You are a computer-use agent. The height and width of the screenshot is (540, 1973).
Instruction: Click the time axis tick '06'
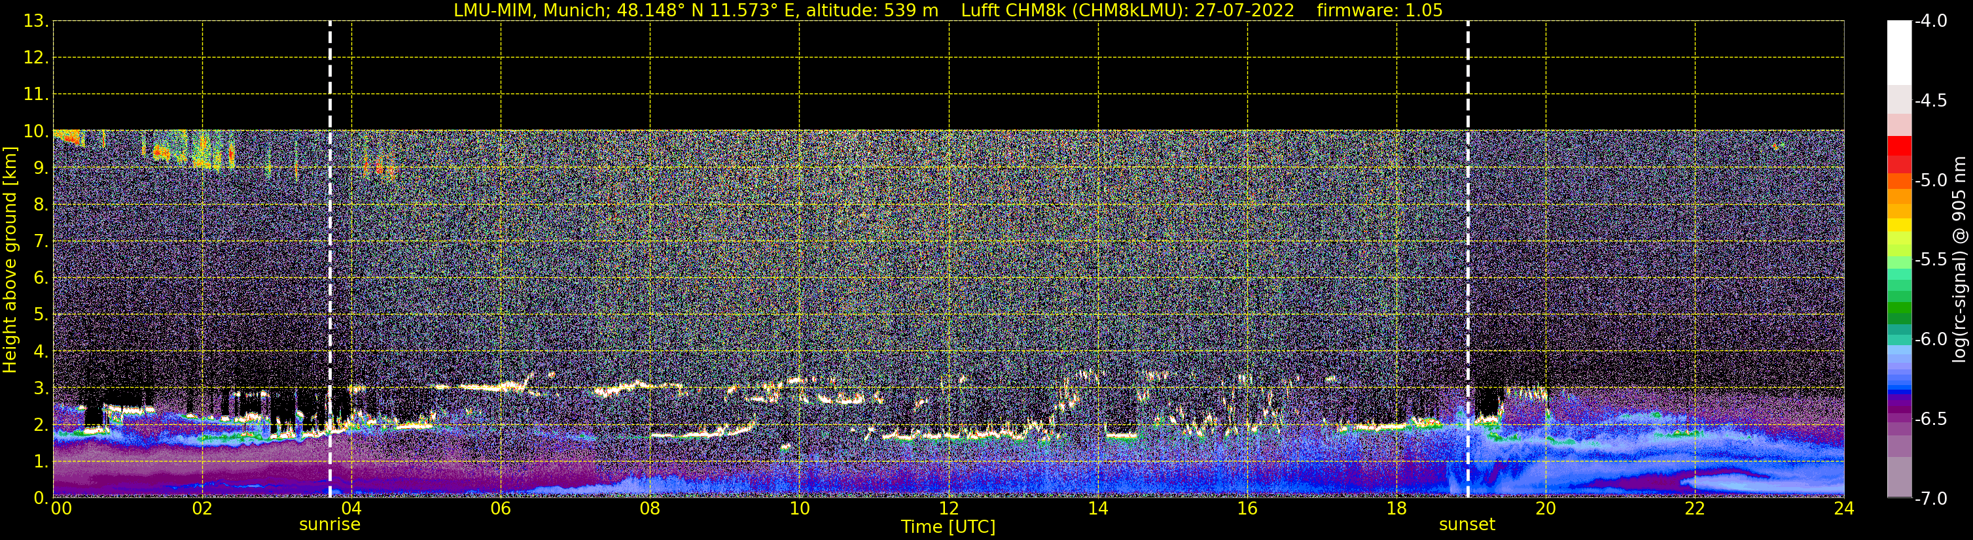tap(501, 509)
